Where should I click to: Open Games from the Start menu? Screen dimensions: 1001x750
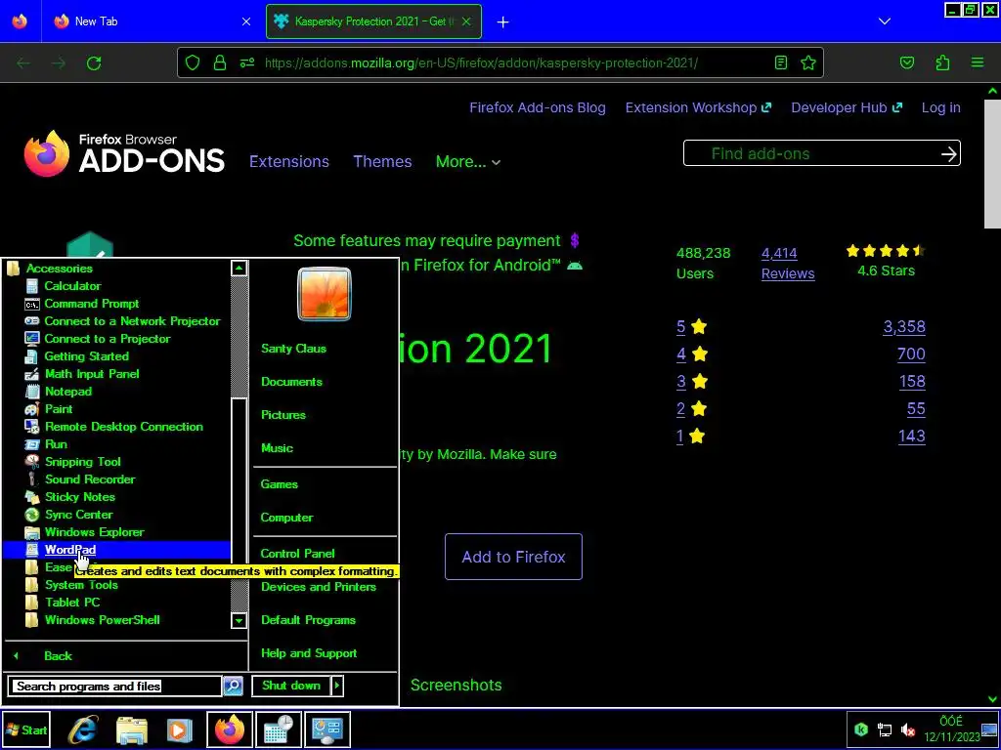pyautogui.click(x=279, y=484)
